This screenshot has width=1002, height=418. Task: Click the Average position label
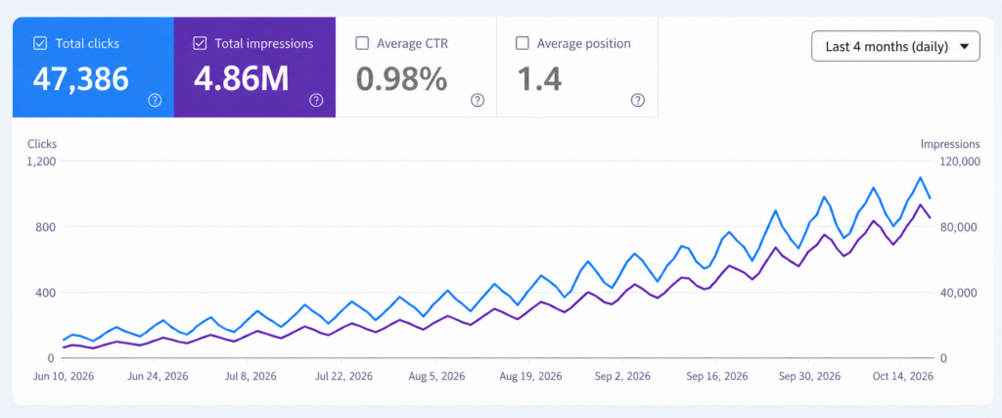583,43
